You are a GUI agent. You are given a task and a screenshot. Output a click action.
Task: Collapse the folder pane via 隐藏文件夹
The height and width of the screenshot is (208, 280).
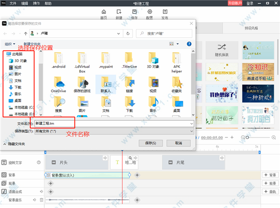pyautogui.click(x=15, y=144)
